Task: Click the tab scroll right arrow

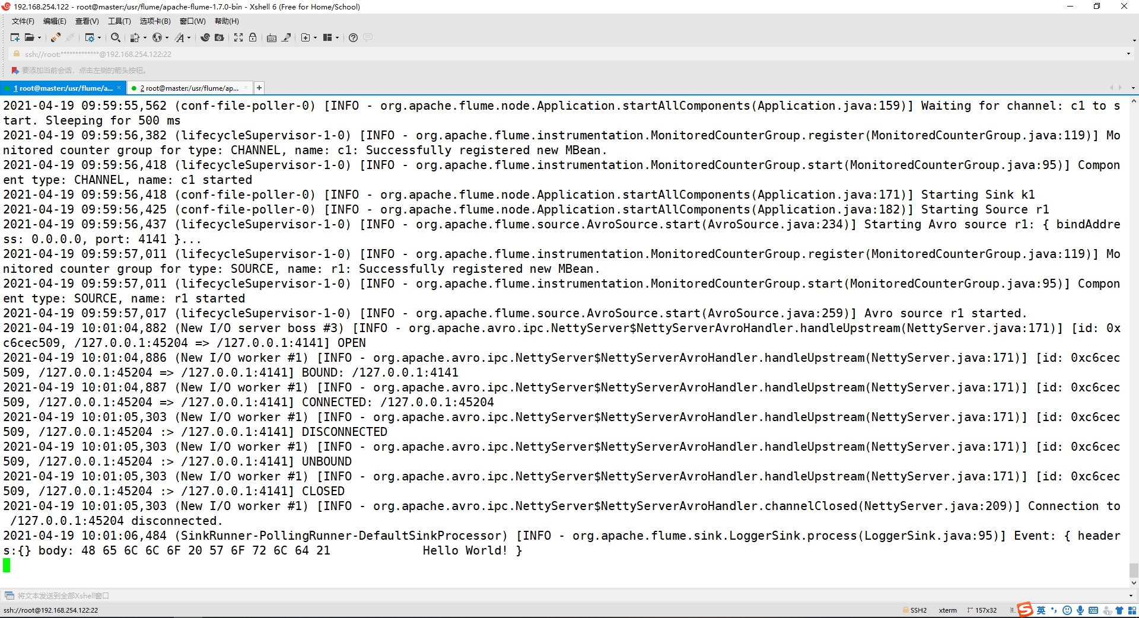Action: coord(1120,88)
